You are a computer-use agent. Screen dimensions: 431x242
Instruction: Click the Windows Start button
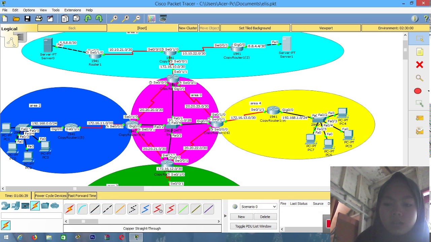pyautogui.click(x=6, y=237)
